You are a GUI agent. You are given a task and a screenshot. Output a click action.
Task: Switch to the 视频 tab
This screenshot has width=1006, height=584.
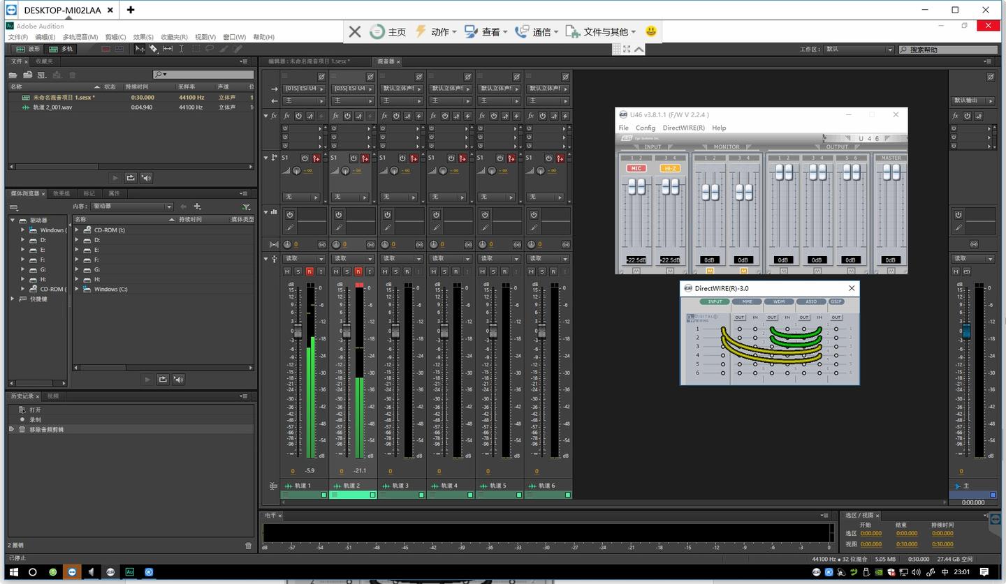53,396
